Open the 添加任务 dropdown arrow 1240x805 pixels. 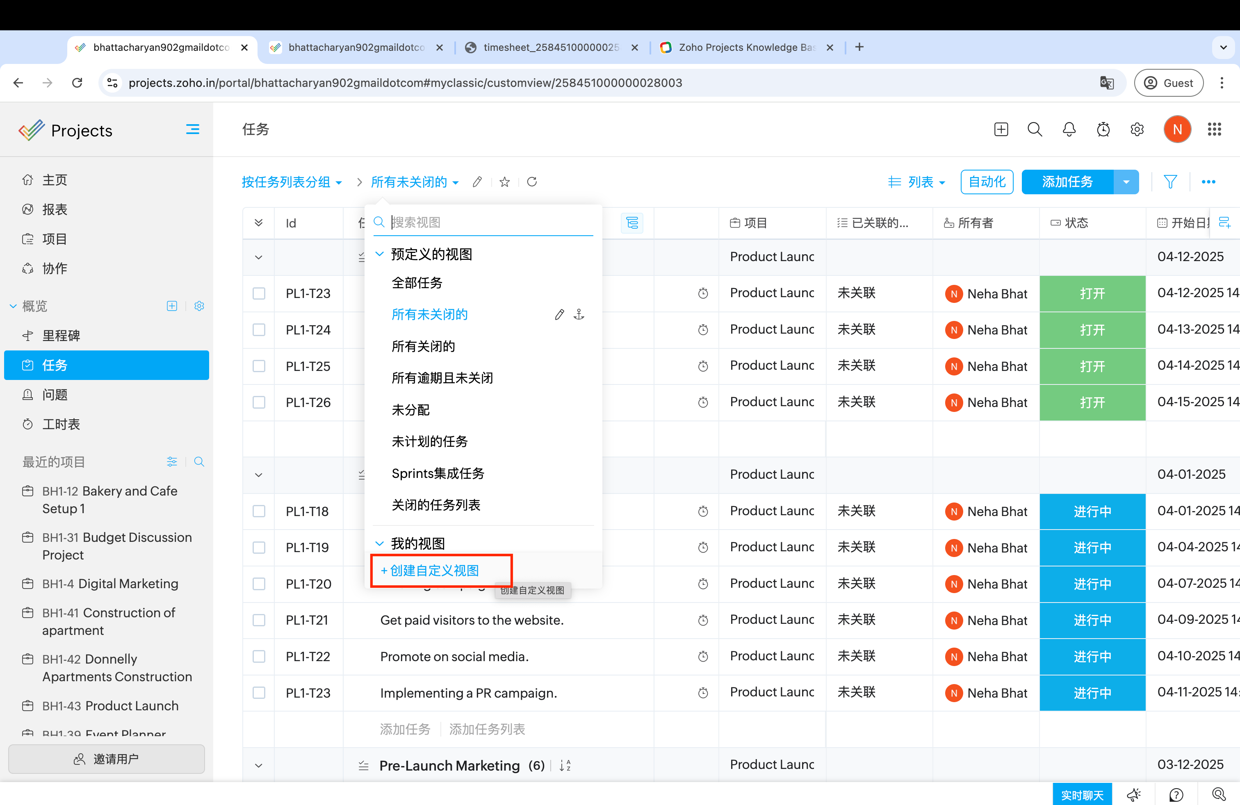click(1126, 182)
